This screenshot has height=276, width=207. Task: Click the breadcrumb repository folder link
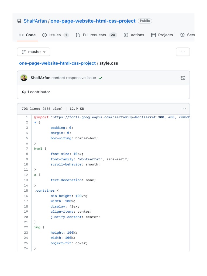click(57, 63)
